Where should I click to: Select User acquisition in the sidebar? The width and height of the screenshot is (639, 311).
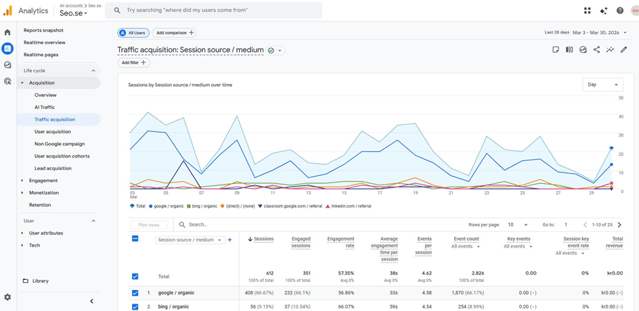[x=53, y=132]
